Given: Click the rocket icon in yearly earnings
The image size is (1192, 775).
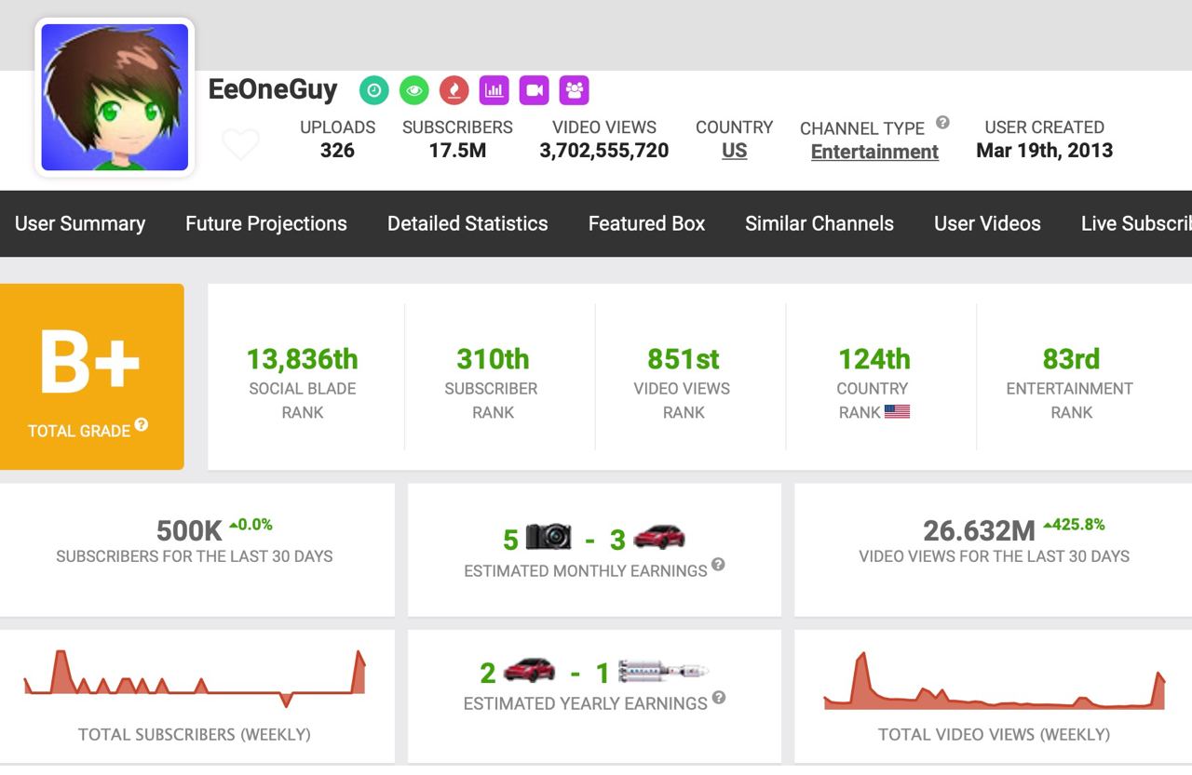Looking at the screenshot, I should click(x=663, y=670).
